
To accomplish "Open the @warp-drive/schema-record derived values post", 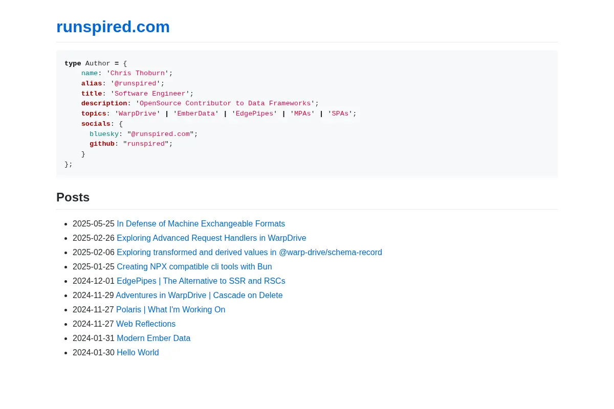I will [x=249, y=253].
